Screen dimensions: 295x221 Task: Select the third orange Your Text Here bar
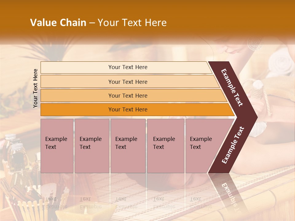click(x=134, y=95)
